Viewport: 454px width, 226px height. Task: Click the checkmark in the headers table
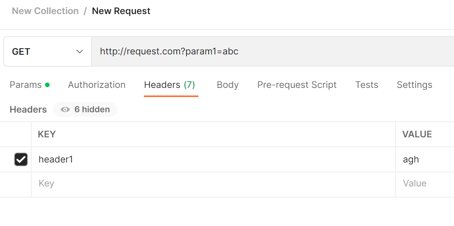[x=21, y=159]
